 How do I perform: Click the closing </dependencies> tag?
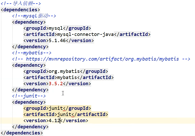pyautogui.click(x=22, y=133)
